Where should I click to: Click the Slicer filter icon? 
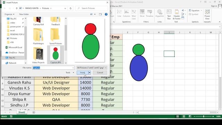pos(142,13)
